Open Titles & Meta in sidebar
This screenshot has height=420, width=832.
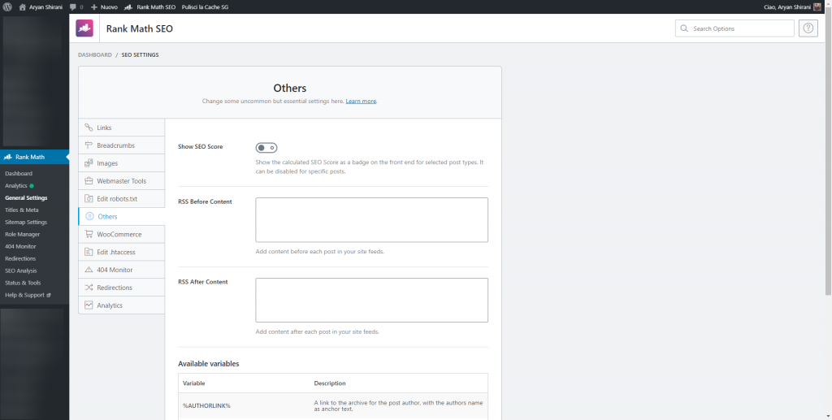coord(22,210)
